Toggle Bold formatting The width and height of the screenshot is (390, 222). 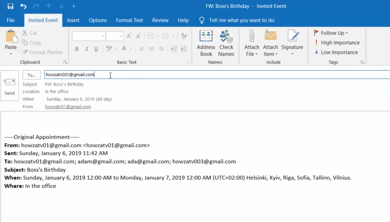[x=76, y=49]
